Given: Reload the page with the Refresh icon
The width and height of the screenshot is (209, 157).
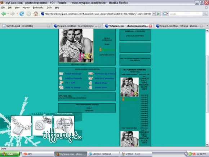Looking at the screenshot, I should [22, 14].
